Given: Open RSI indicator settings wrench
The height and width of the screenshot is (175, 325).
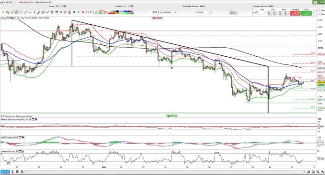Looking at the screenshot, I should 30,119.
